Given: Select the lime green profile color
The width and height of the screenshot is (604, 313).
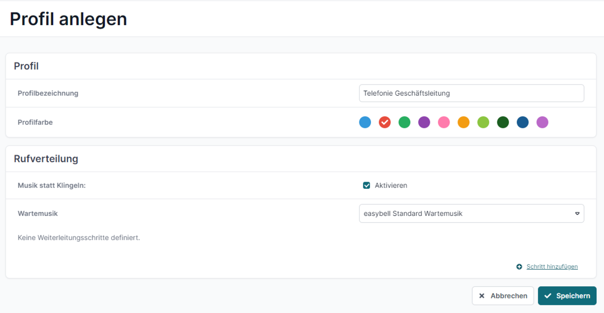Looking at the screenshot, I should [483, 122].
